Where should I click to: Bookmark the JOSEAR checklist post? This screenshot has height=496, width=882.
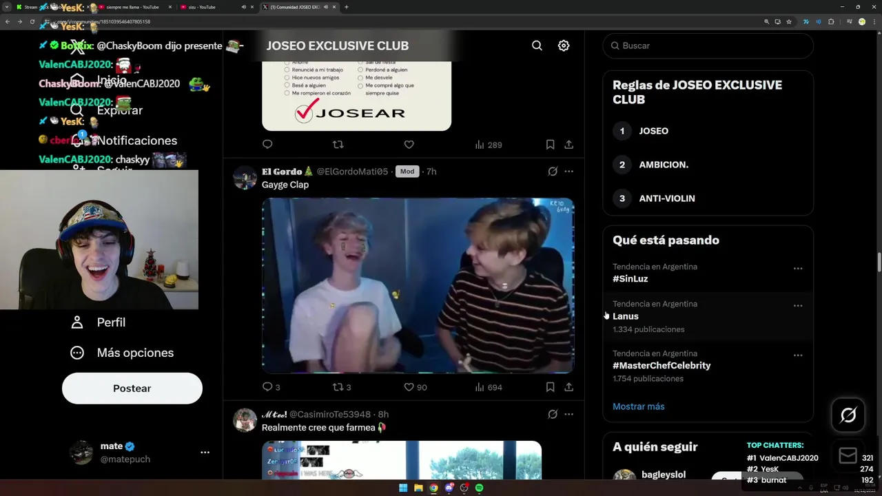[550, 145]
